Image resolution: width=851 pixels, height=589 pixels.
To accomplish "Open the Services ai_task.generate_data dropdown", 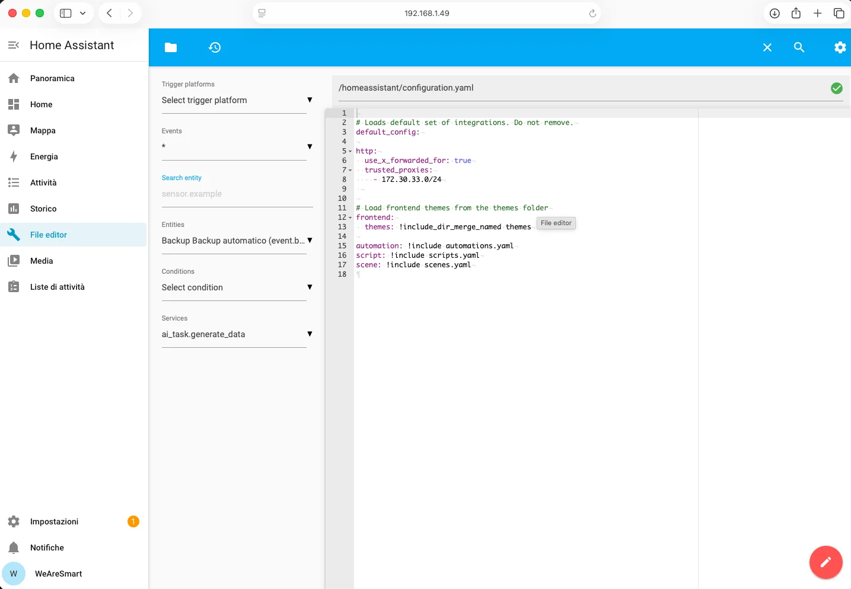I will [x=237, y=334].
